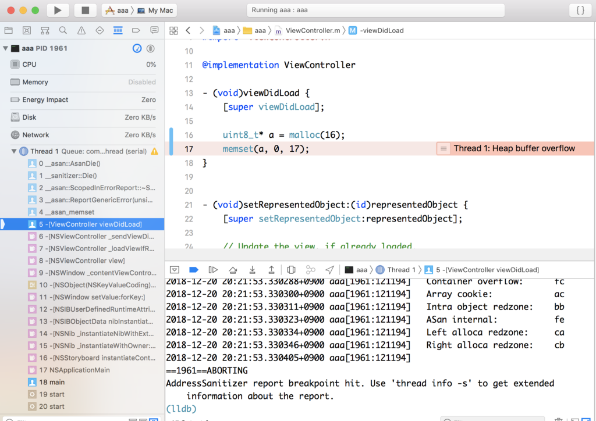The width and height of the screenshot is (596, 421).
Task: Collapse the Thread 1 disclosure triangle
Action: coord(14,151)
